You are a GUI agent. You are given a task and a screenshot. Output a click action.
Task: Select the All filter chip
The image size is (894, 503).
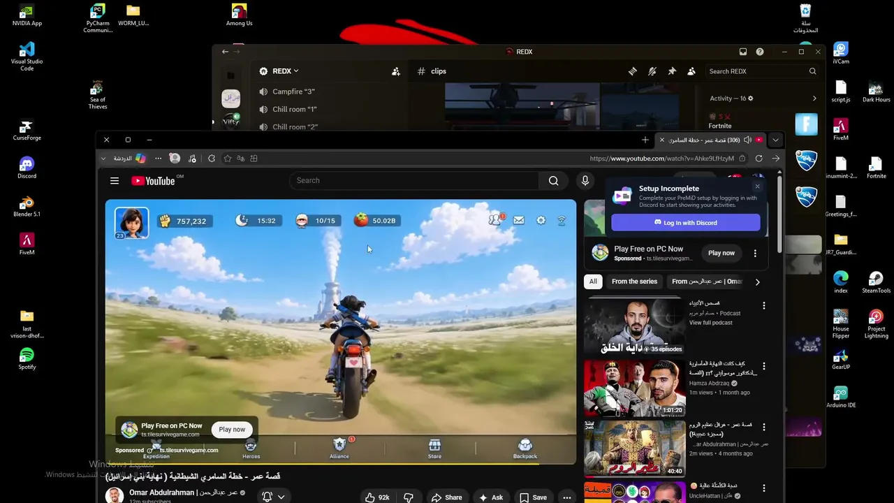pyautogui.click(x=593, y=282)
